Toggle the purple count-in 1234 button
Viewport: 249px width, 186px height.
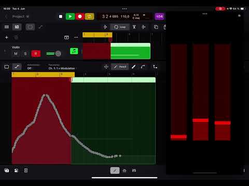(x=159, y=17)
